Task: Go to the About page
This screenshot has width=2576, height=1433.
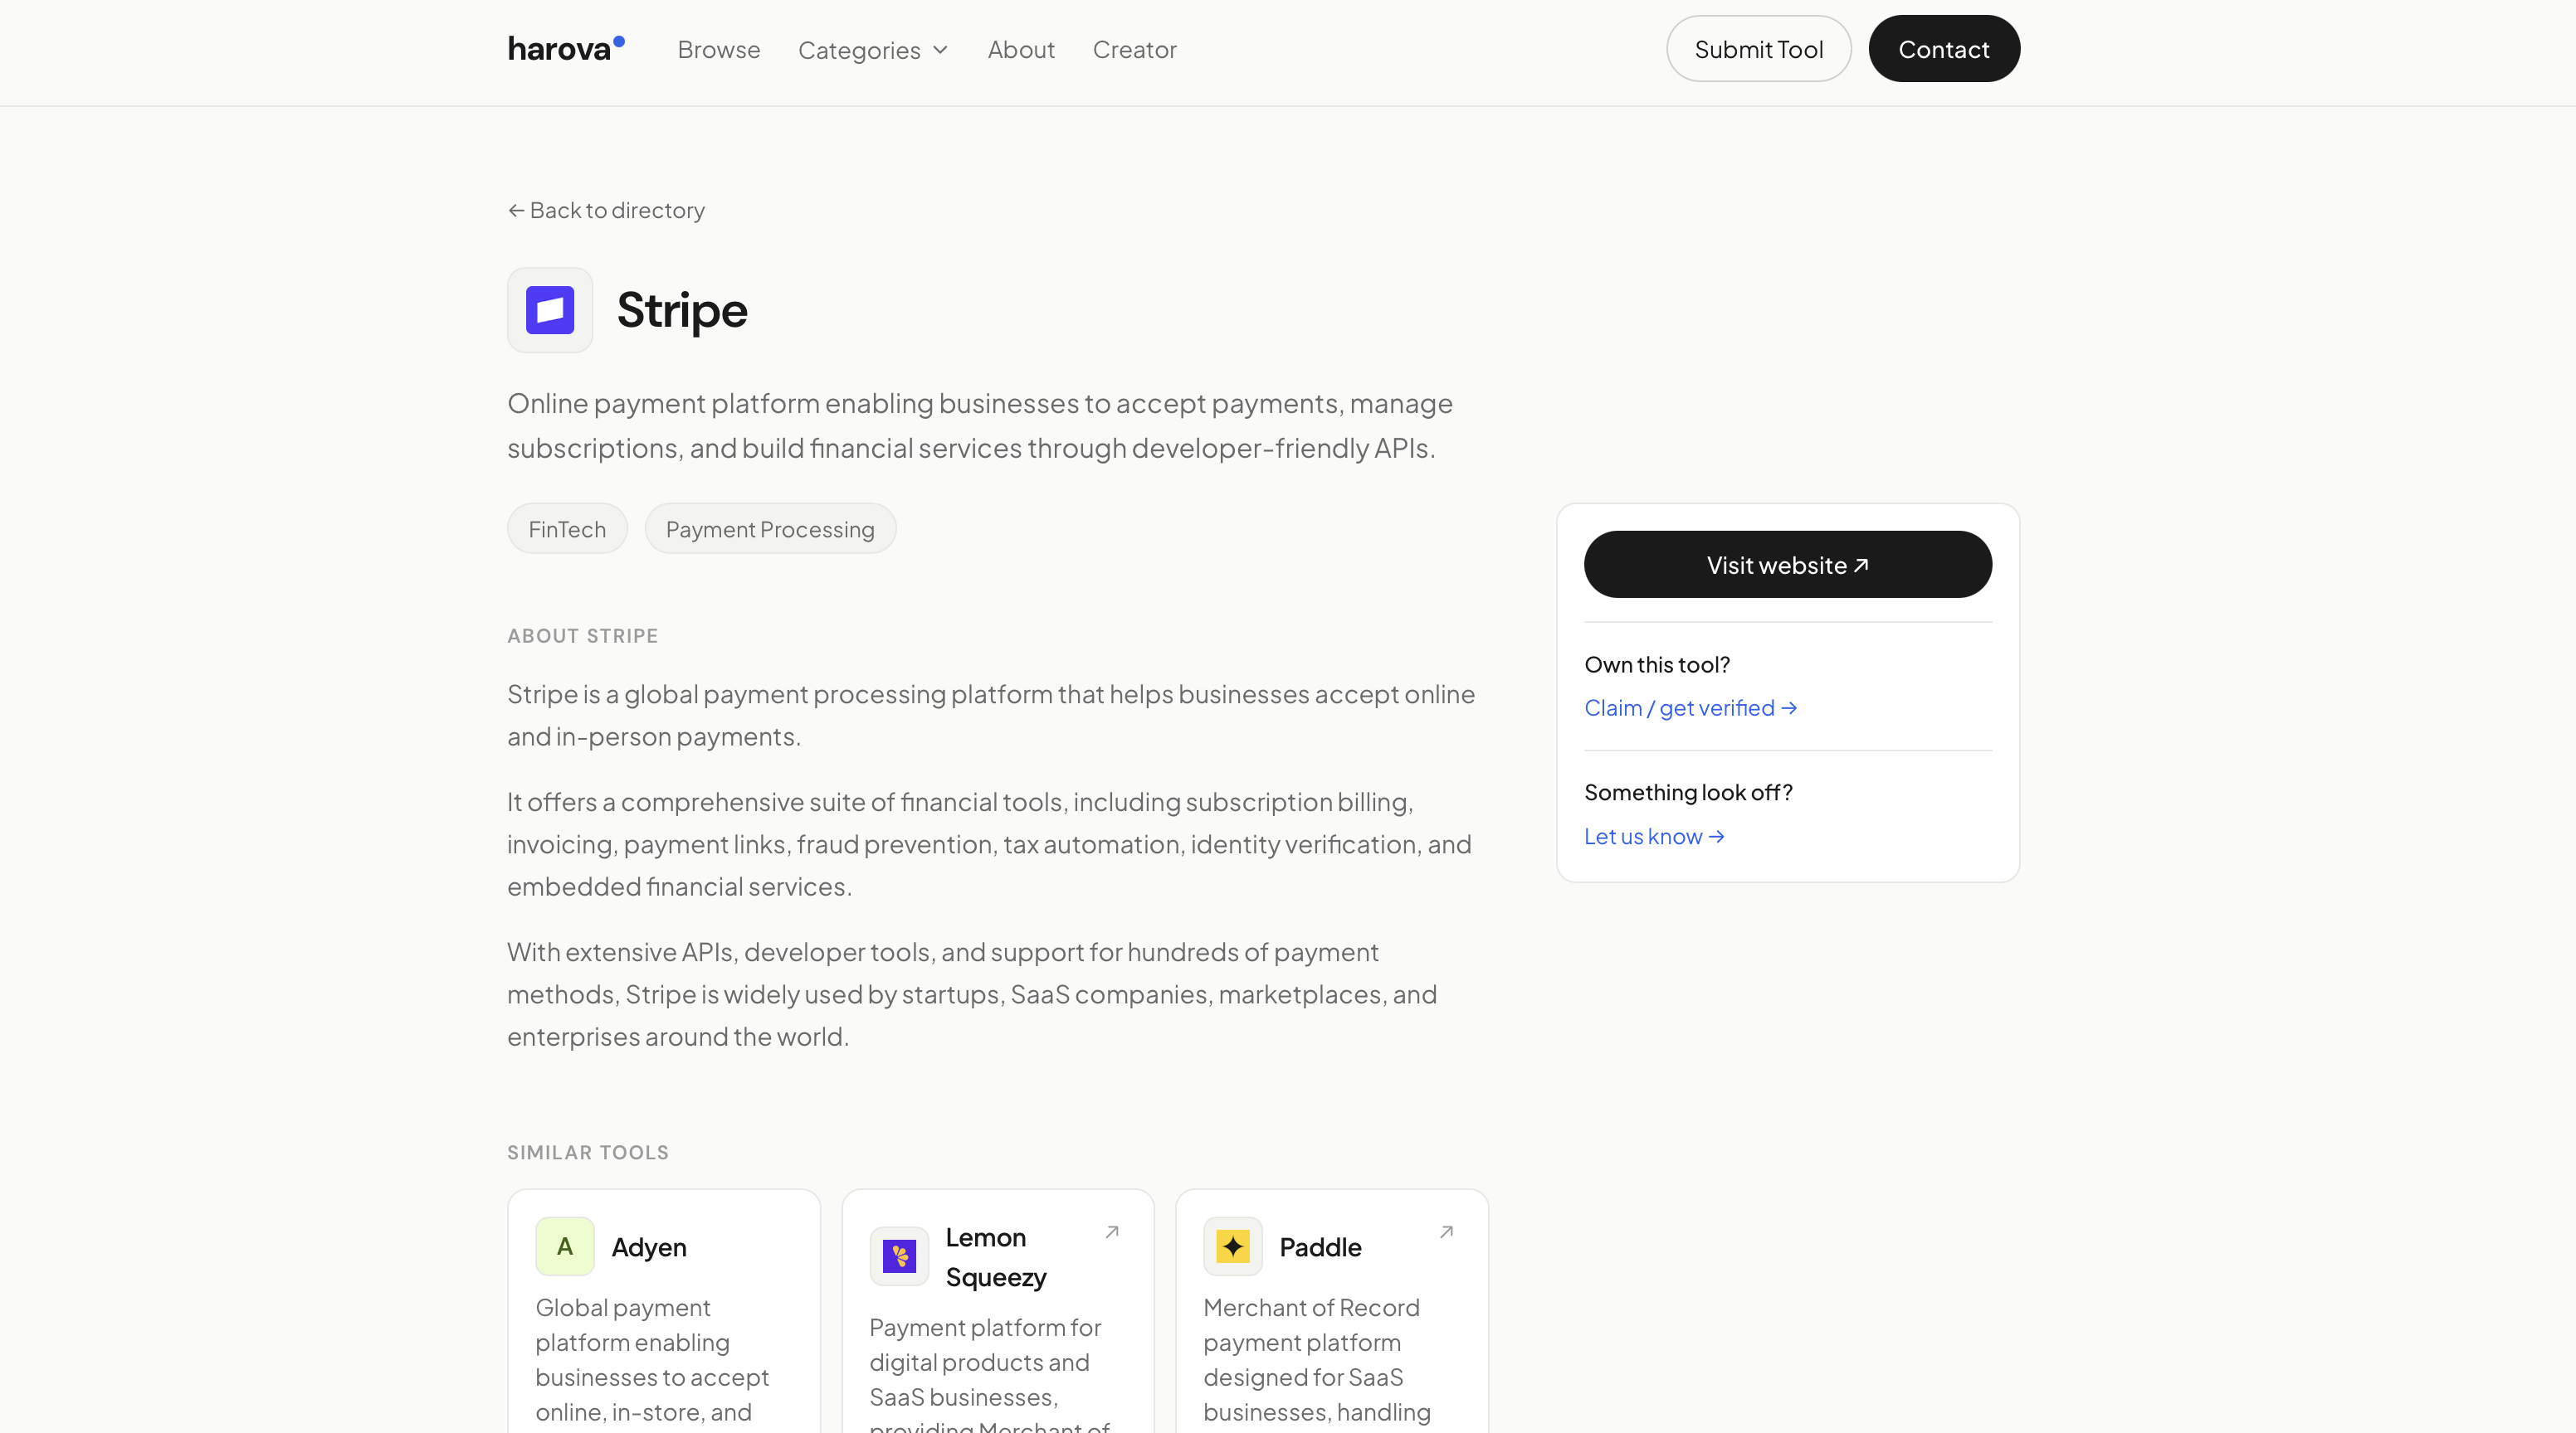Action: coord(1020,49)
